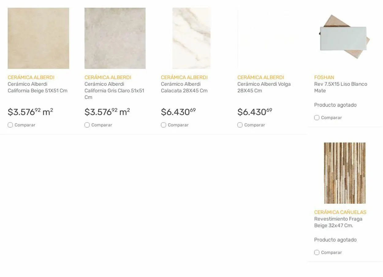
Task: View Fraga Beige striped tile image
Action: pos(345,173)
